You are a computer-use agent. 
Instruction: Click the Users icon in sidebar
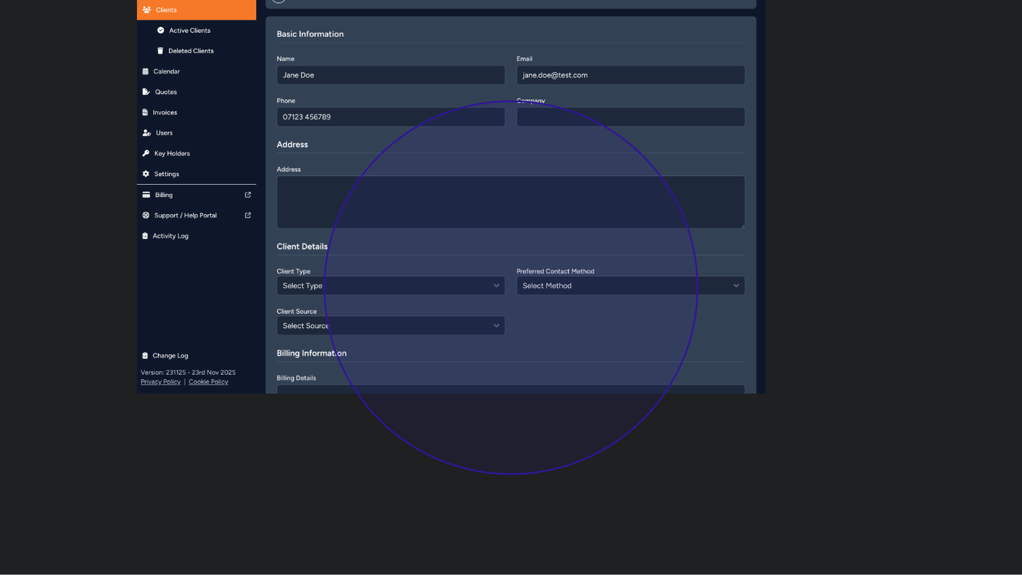pyautogui.click(x=147, y=133)
